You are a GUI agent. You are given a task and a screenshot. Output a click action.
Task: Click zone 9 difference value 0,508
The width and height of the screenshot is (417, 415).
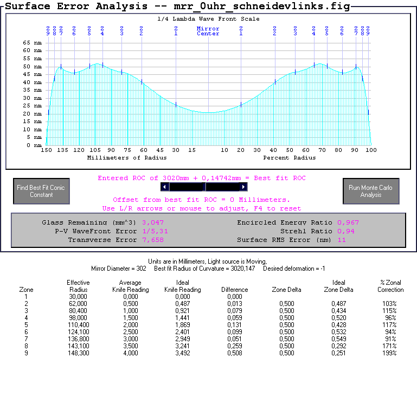[x=235, y=353]
